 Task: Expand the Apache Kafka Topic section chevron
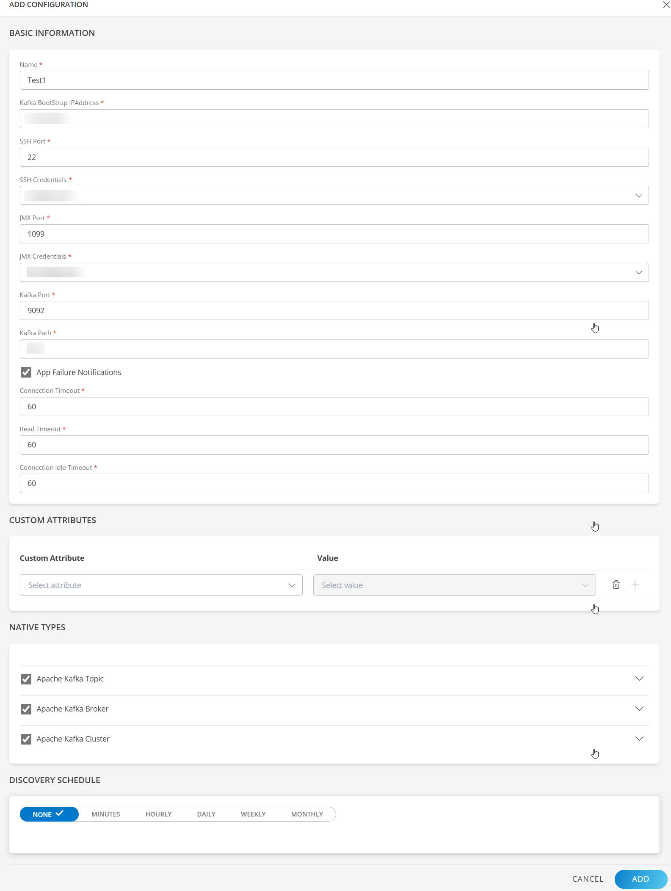pyautogui.click(x=639, y=679)
